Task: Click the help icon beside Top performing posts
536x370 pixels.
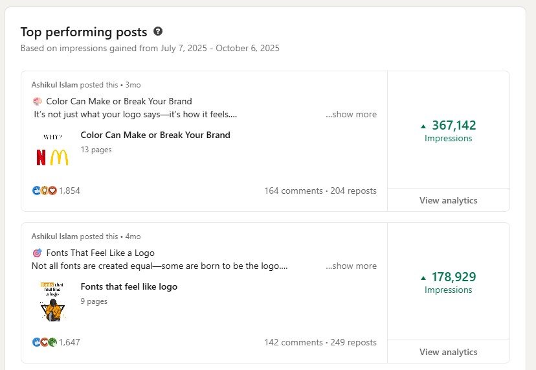Action: [x=159, y=31]
